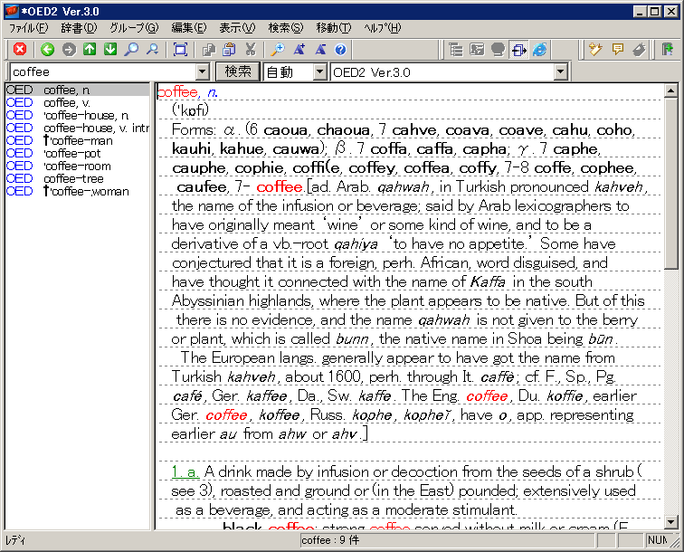The image size is (684, 552).
Task: Click the '1. a.' sense link
Action: click(x=185, y=471)
